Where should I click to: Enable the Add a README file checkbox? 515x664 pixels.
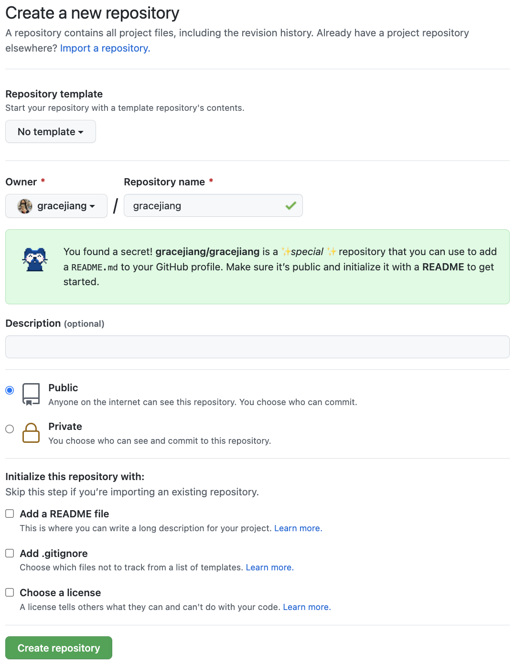(x=10, y=514)
